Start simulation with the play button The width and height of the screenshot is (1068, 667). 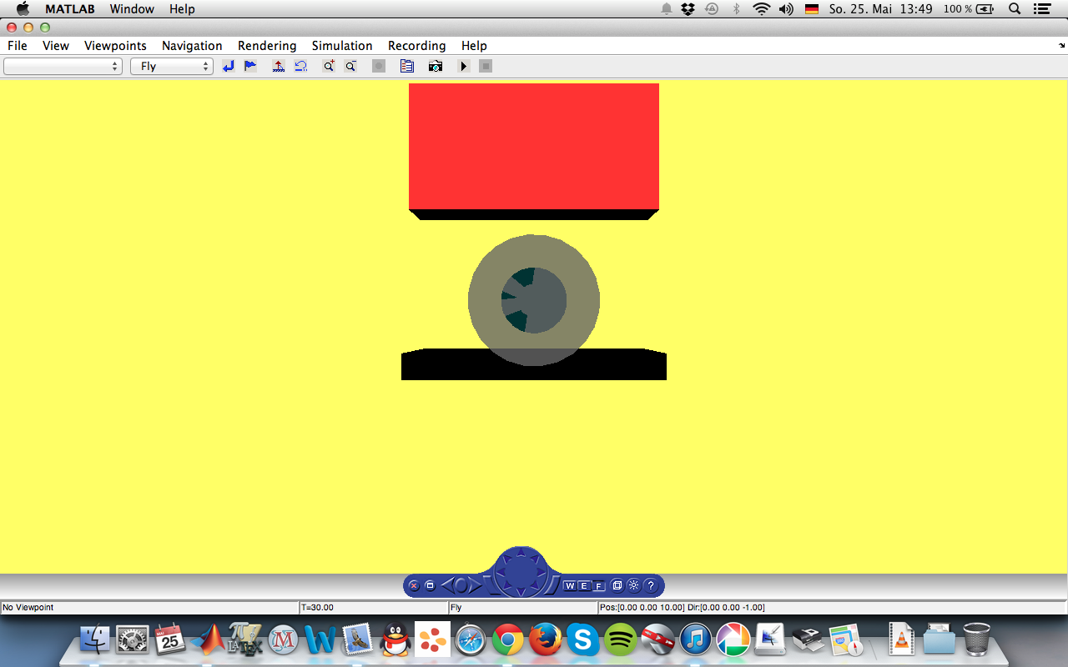coord(464,66)
